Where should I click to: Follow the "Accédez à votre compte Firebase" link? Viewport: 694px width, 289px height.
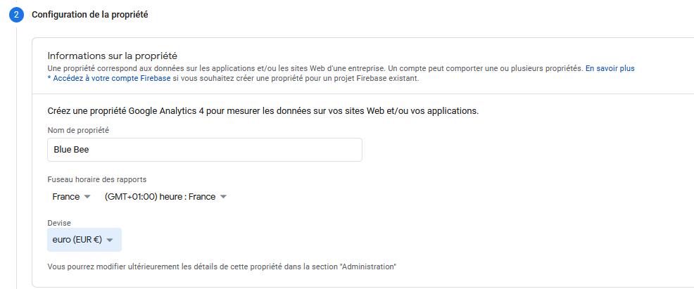pos(109,79)
